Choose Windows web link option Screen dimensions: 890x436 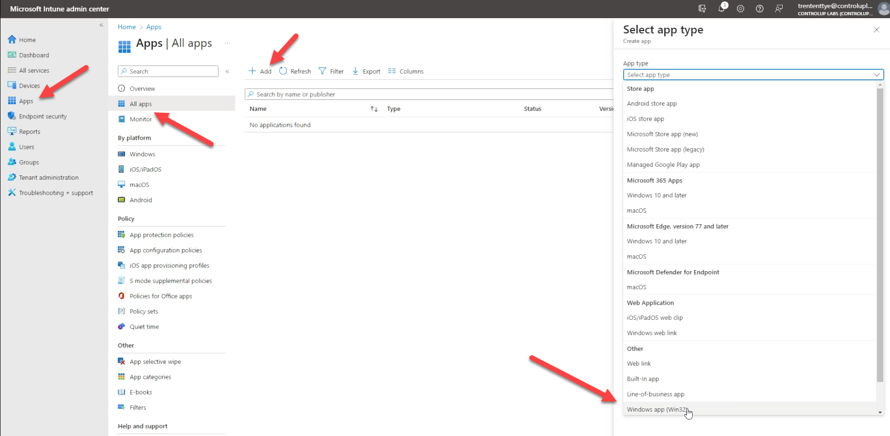[x=651, y=333]
